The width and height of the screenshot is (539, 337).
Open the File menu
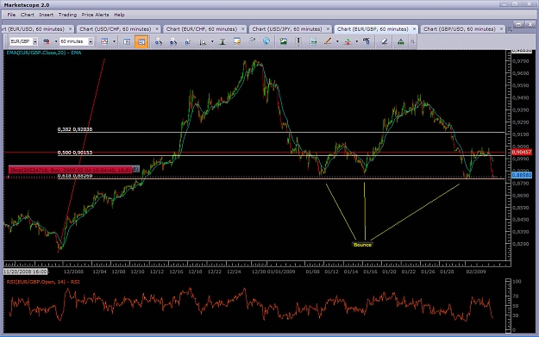tap(11, 15)
